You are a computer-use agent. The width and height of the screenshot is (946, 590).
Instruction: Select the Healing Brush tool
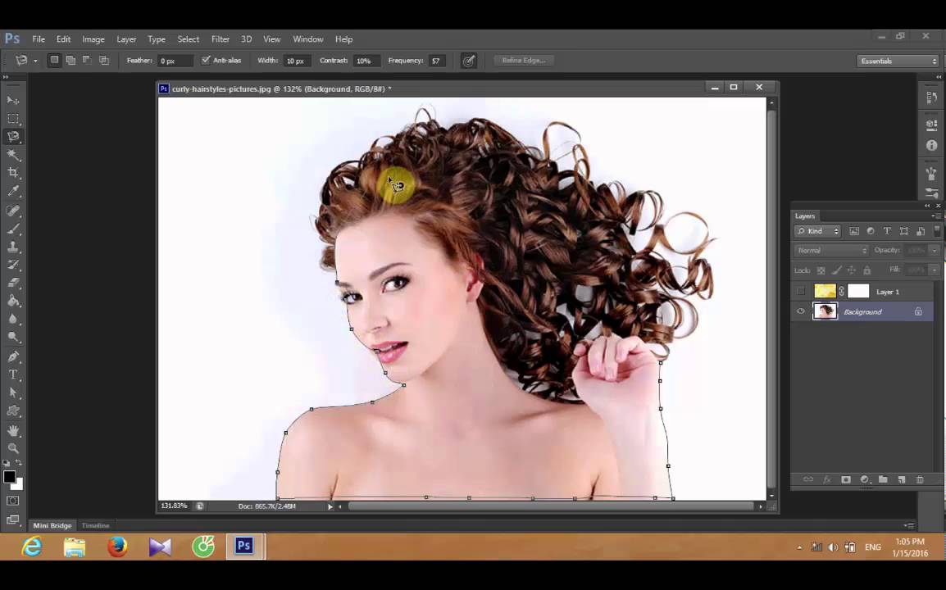point(13,211)
